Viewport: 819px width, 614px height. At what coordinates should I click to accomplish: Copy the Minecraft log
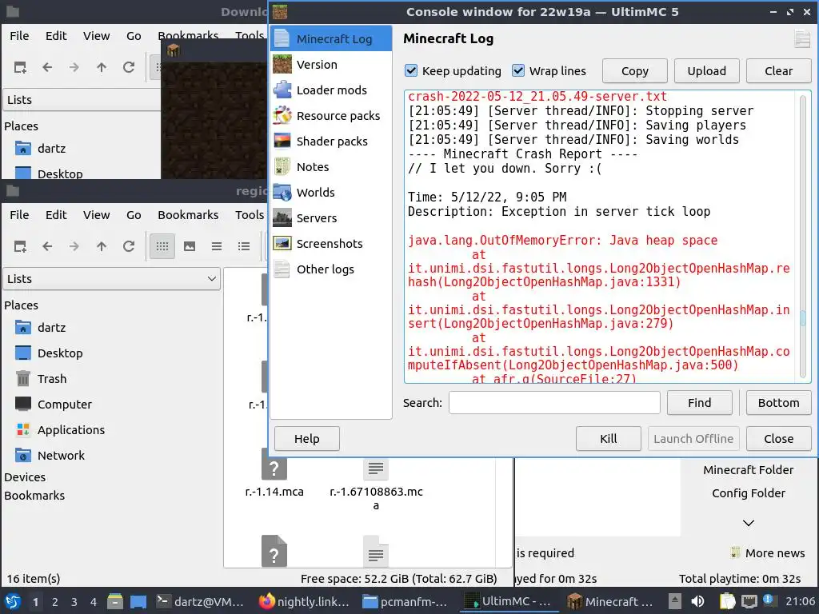point(634,71)
